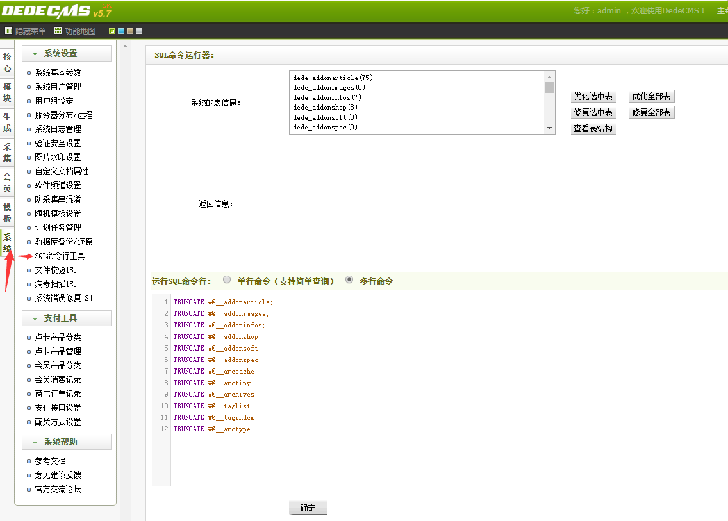Click bullet icon beside 系统基本参数
This screenshot has width=728, height=521.
tap(29, 73)
